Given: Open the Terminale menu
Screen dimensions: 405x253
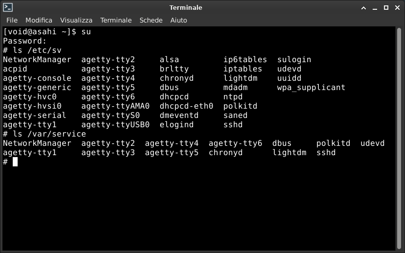Looking at the screenshot, I should click(x=116, y=20).
